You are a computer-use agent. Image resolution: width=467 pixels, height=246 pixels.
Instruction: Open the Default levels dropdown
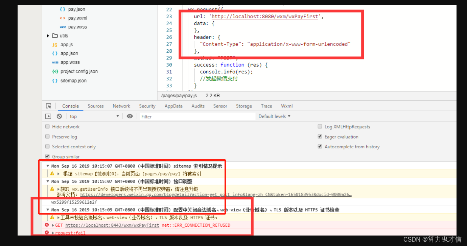[x=274, y=116]
